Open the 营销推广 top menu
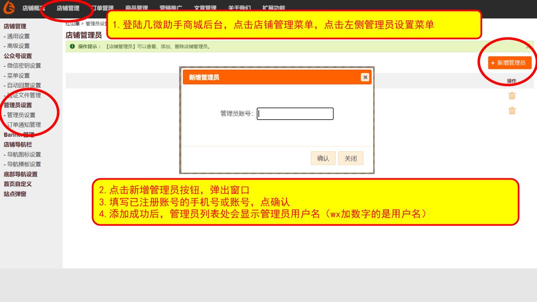Screen dimensions: 537x302 tap(171, 8)
